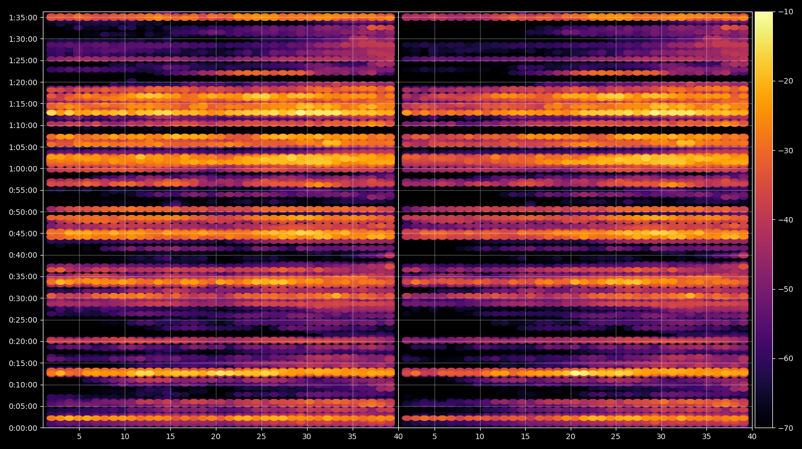This screenshot has width=802, height=449.
Task: Click the -20 colorbar tick label
Action: (786, 81)
